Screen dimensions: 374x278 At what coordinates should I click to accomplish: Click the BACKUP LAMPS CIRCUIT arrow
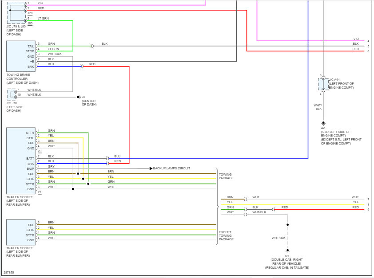click(151, 168)
